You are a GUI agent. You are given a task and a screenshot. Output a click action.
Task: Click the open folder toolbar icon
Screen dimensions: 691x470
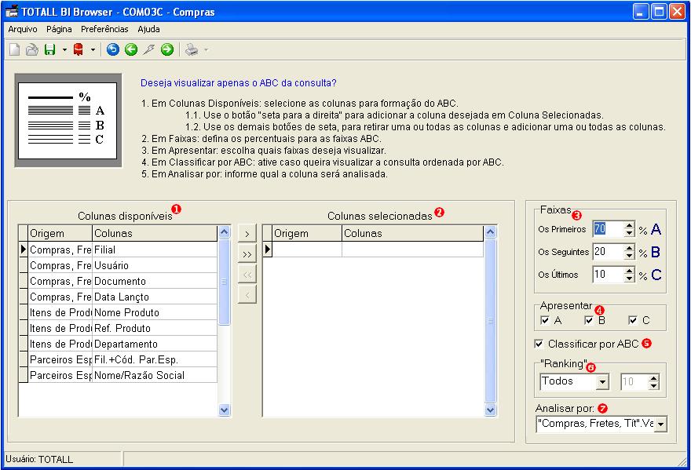[x=31, y=49]
